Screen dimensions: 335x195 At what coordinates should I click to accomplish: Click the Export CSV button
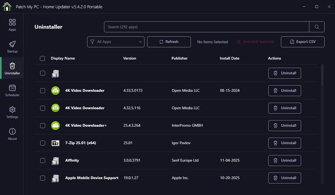[302, 42]
